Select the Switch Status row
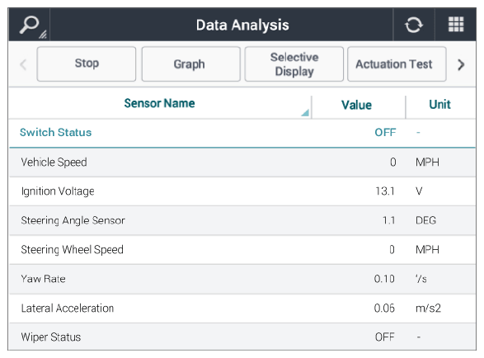Viewport: 484px width, 358px height. pos(242,133)
